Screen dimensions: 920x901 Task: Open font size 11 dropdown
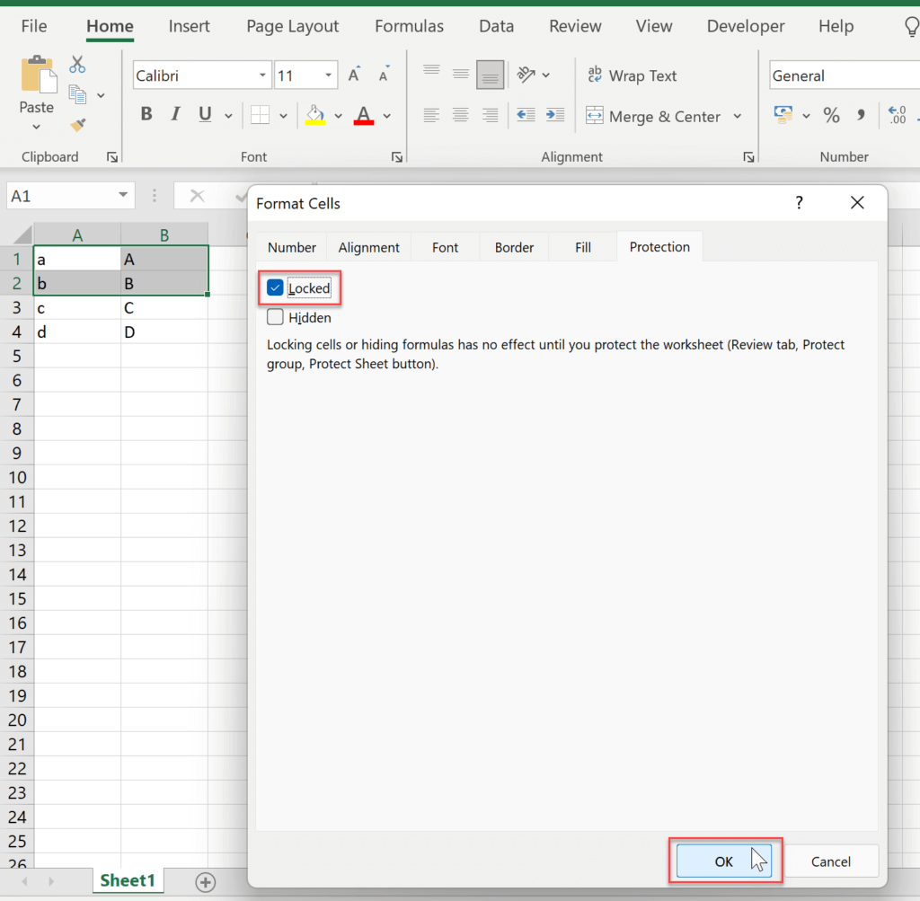(329, 75)
